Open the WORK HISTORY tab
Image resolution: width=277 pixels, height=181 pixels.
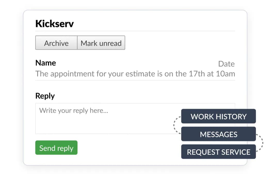[218, 116]
